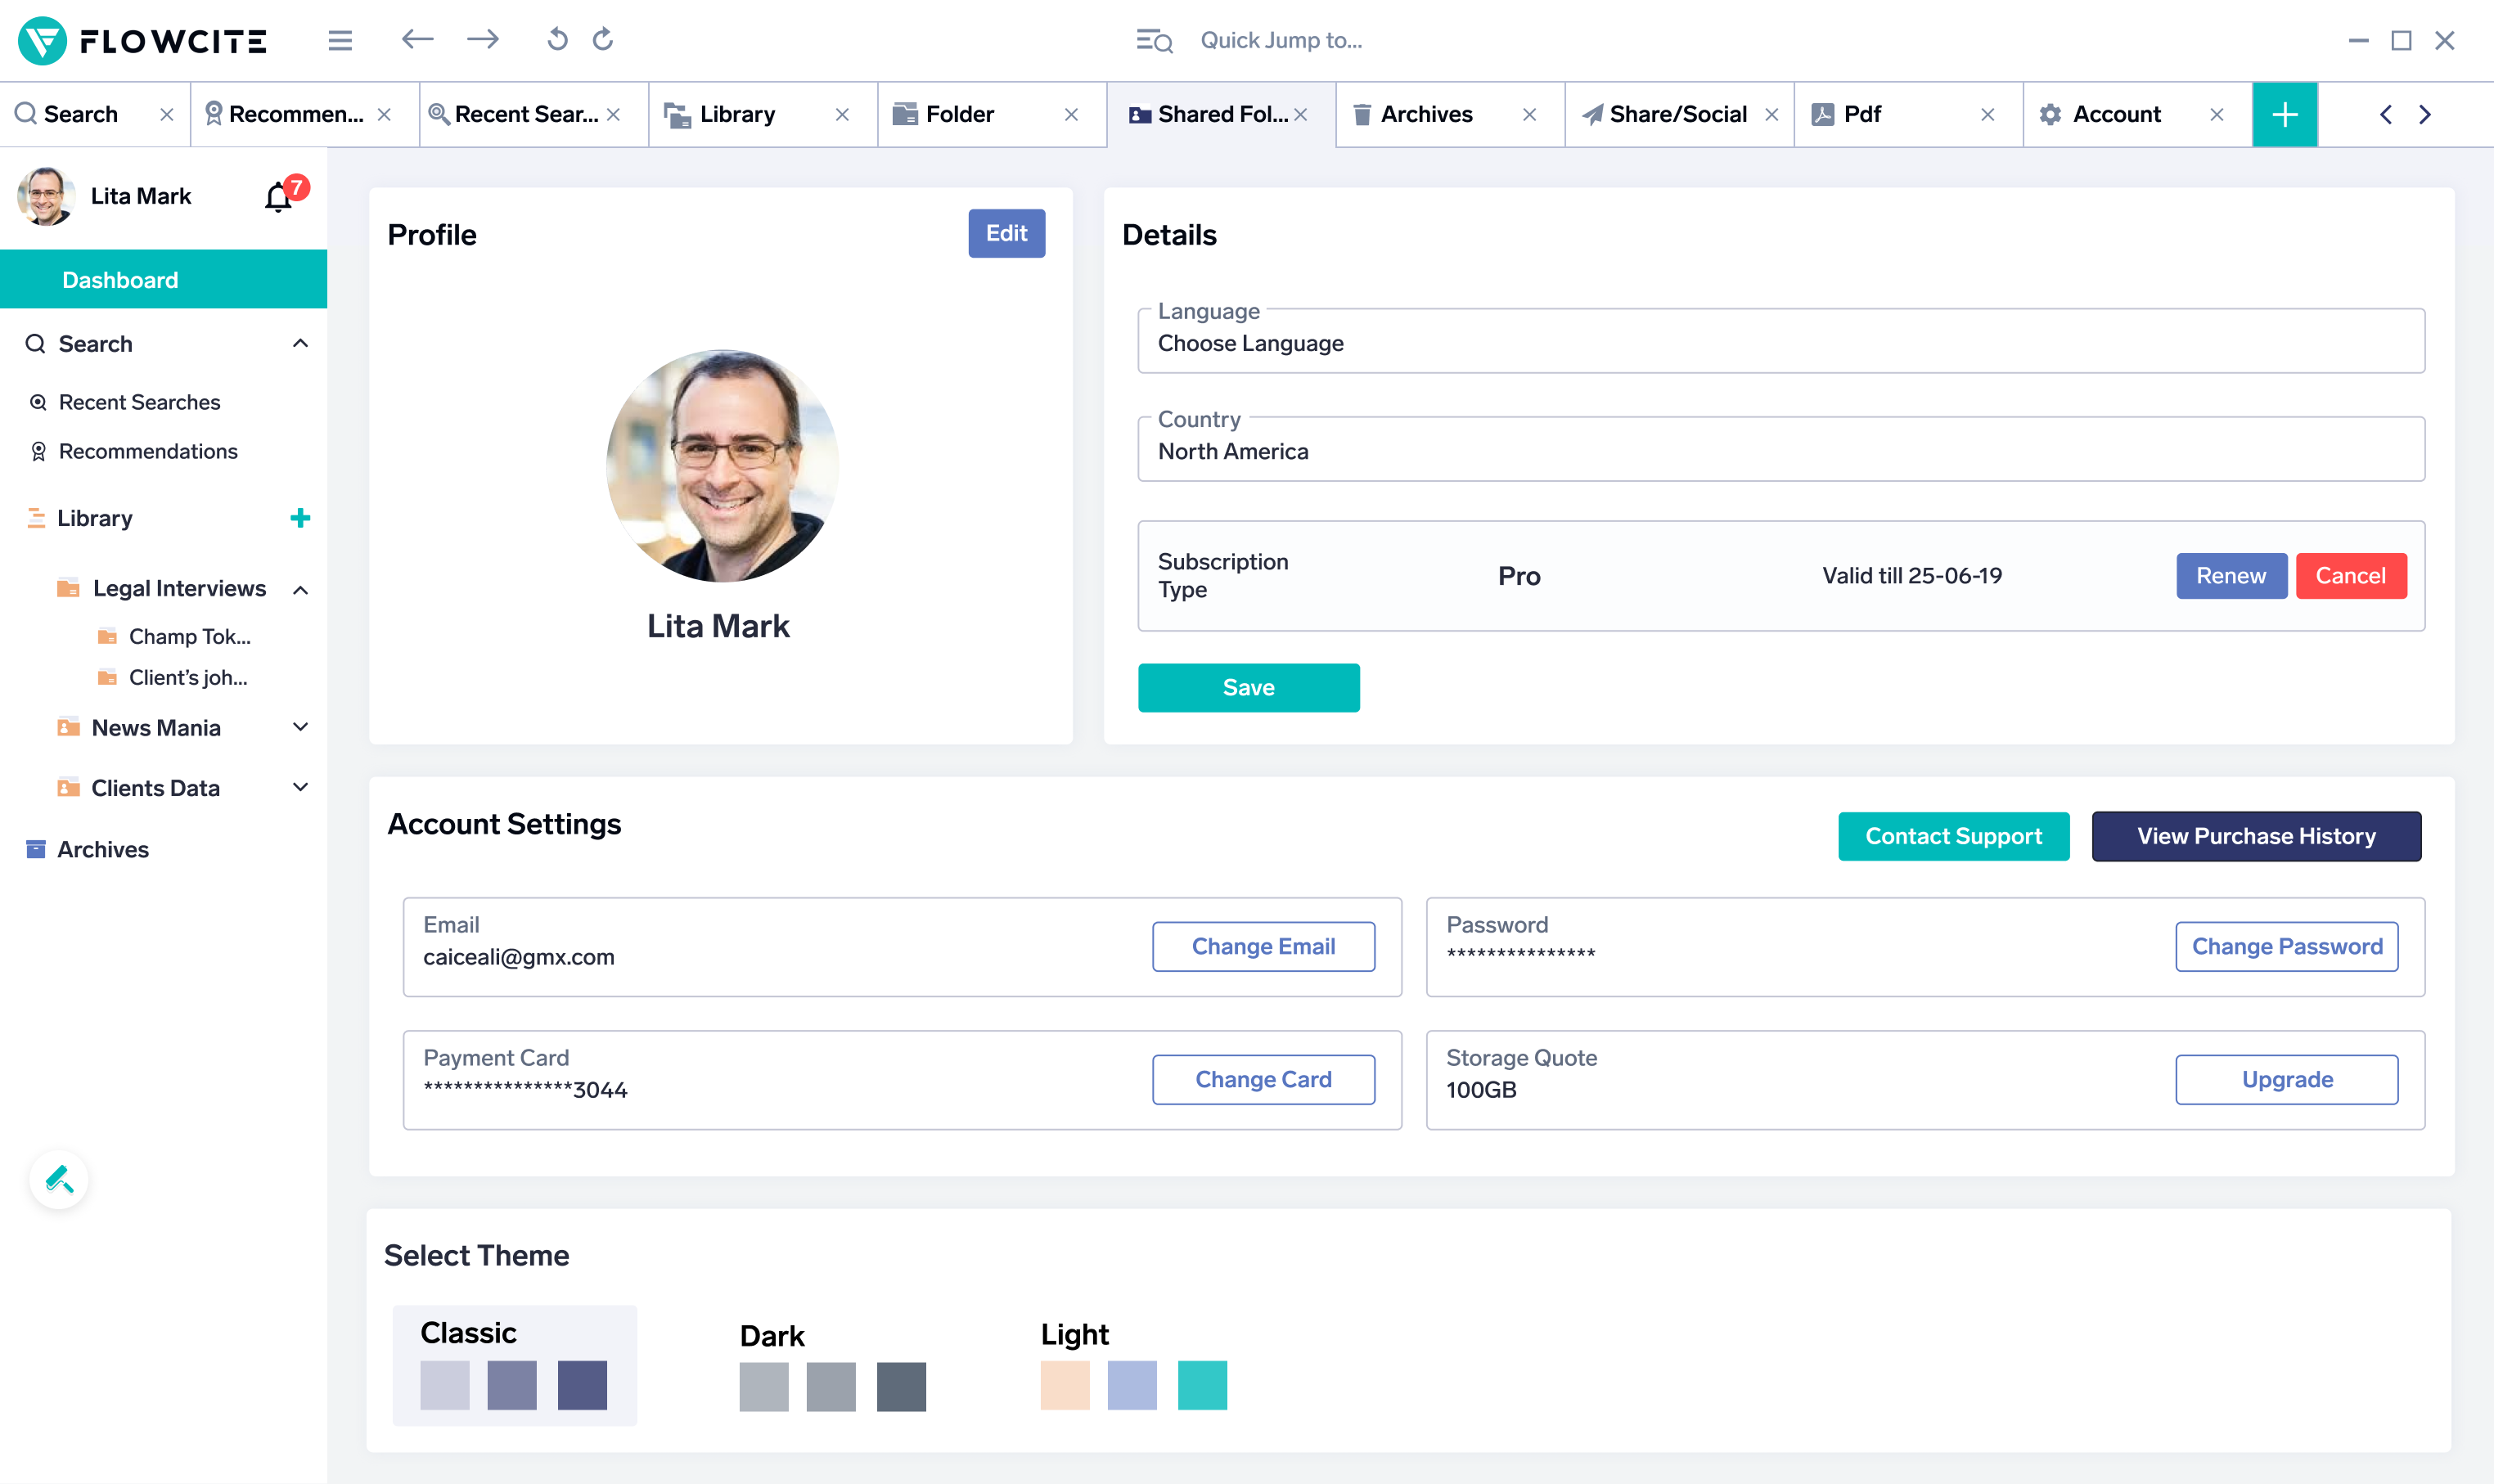Open the notifications bell icon

tap(279, 197)
